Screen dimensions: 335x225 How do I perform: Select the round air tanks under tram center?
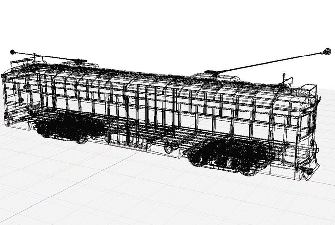(171, 147)
